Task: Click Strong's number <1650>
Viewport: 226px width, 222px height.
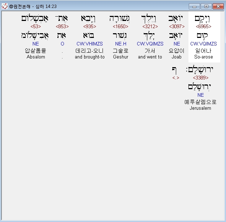Action: (121, 26)
